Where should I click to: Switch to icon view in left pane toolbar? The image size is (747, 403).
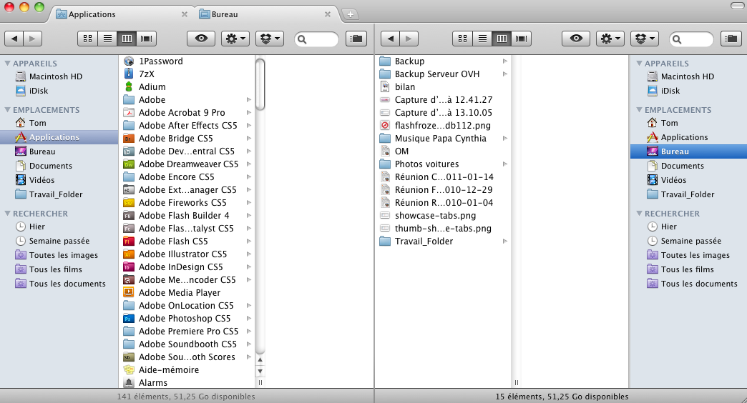click(88, 39)
